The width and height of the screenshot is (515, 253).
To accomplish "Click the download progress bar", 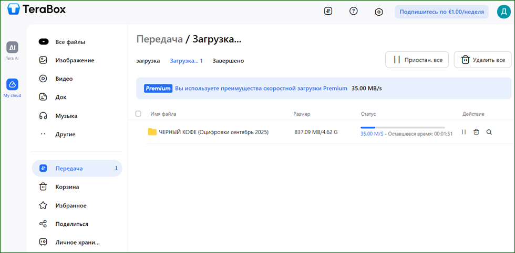I will (x=403, y=127).
